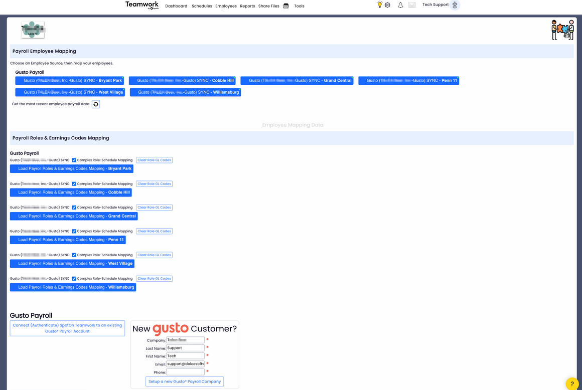Click the Email input field
582x390 pixels.
185,364
